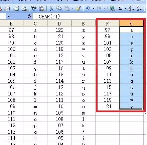147x145 pixels.
Task: Select cell 's' in column G
Action: pyautogui.click(x=131, y=87)
